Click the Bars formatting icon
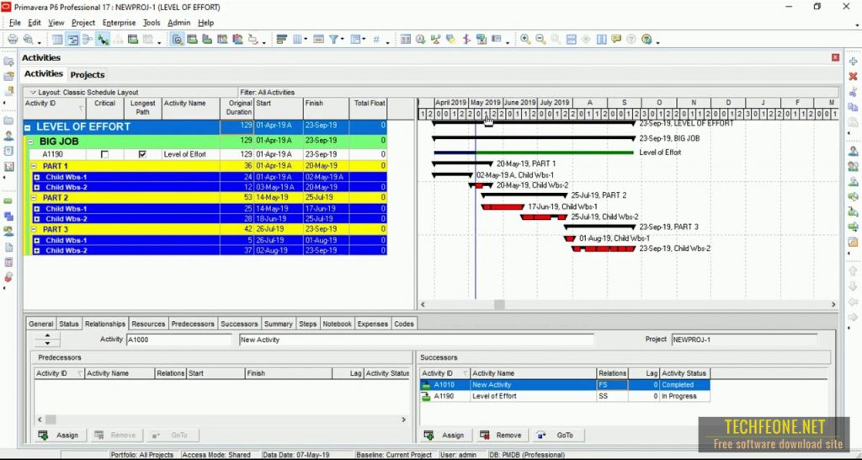This screenshot has height=460, width=862. pos(281,39)
